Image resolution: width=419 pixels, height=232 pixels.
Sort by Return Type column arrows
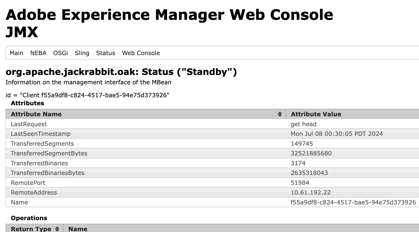[57, 229]
